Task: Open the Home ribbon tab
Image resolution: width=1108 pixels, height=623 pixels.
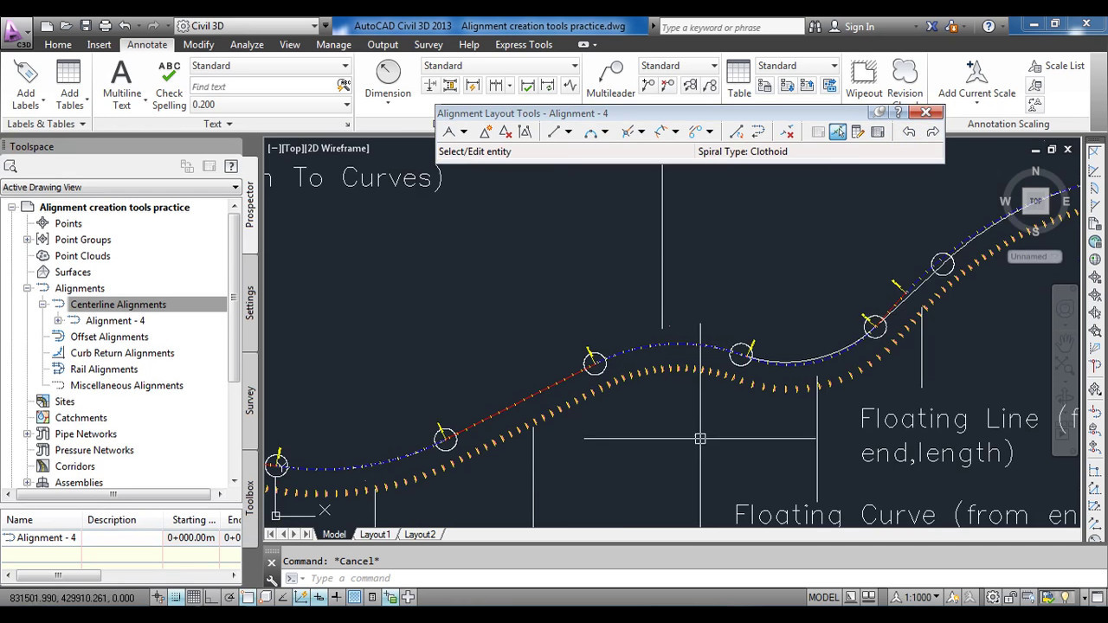Action: tap(58, 45)
